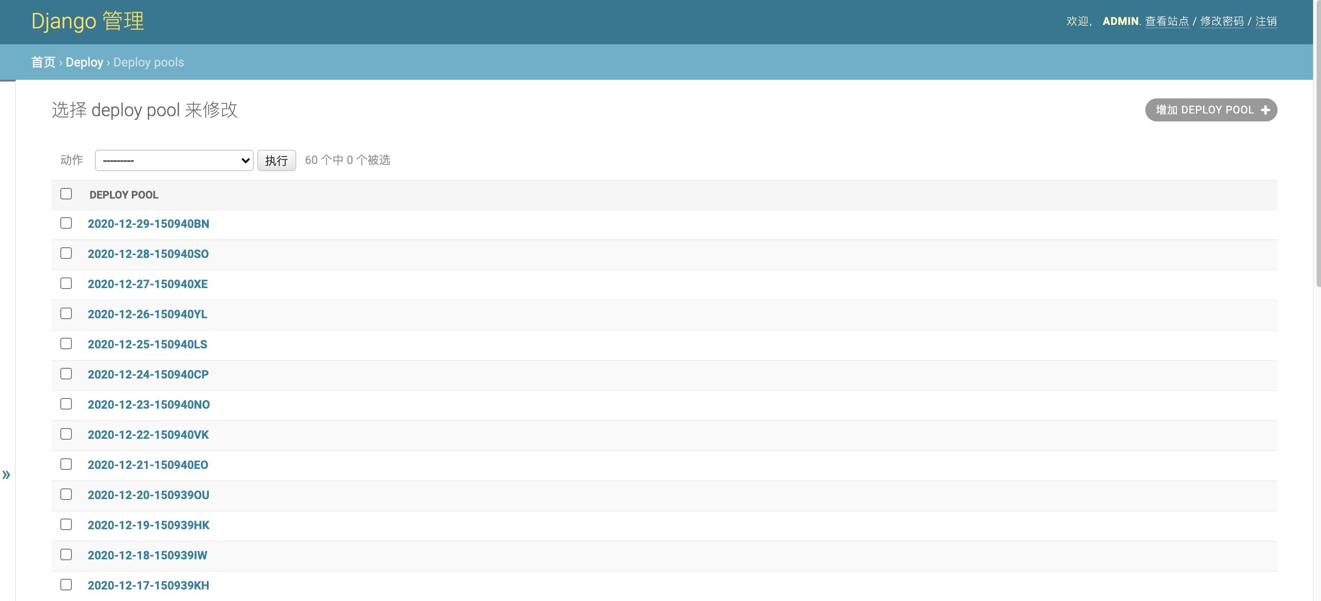1321x601 pixels.
Task: Check the box for 2020-12-23-150940NO
Action: click(66, 404)
